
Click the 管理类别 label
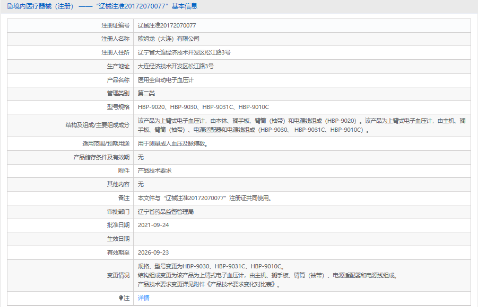click(x=118, y=93)
